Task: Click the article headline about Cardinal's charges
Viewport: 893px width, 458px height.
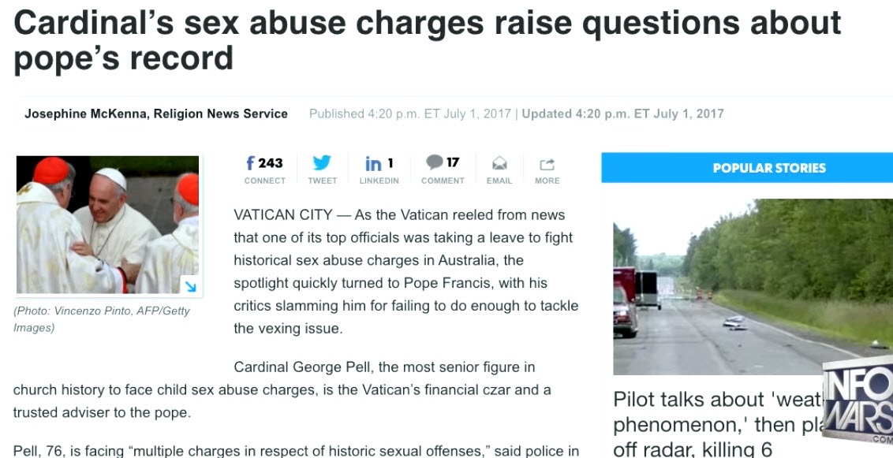Action: point(427,39)
